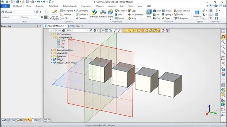Switch to the Draw ribbon tab
The image size is (227, 127).
pos(29,6)
